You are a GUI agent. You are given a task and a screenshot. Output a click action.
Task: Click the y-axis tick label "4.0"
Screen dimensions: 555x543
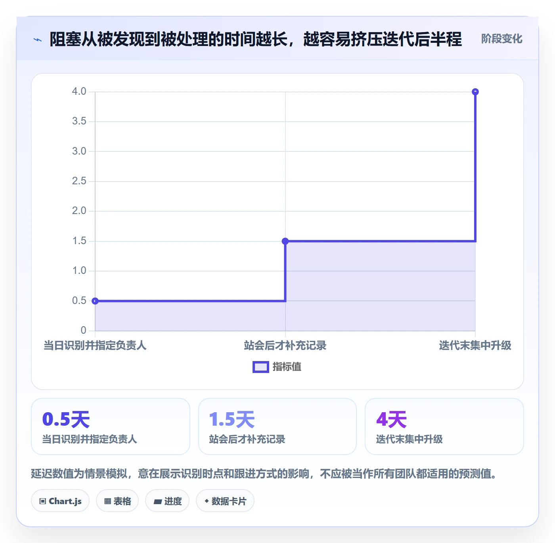79,92
